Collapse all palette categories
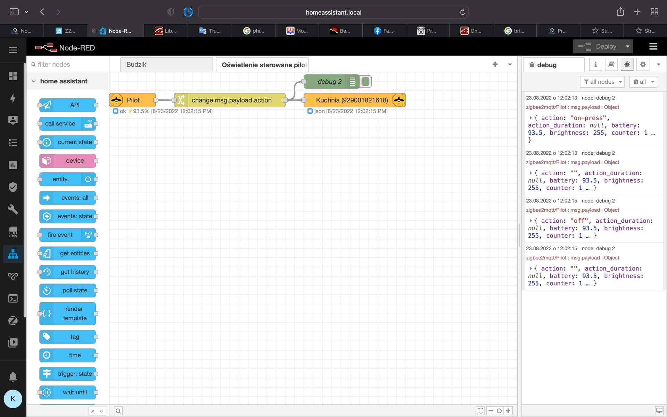Screen dimensions: 667x417 tap(93, 411)
